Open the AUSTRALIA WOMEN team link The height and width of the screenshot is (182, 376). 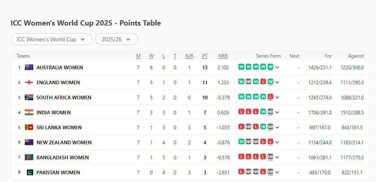pos(60,67)
